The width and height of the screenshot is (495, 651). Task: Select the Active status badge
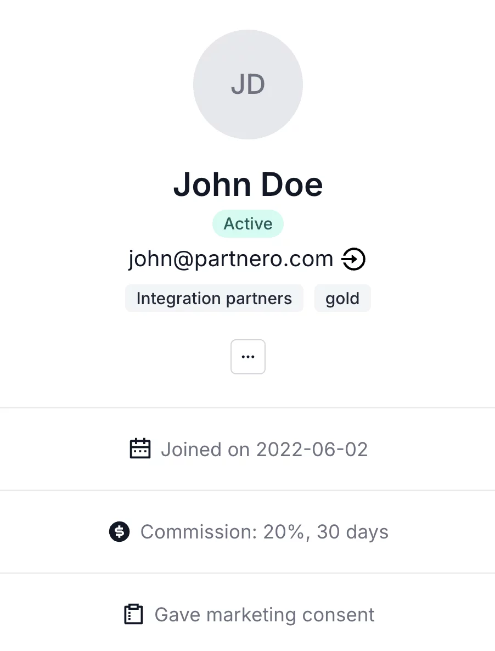click(248, 224)
